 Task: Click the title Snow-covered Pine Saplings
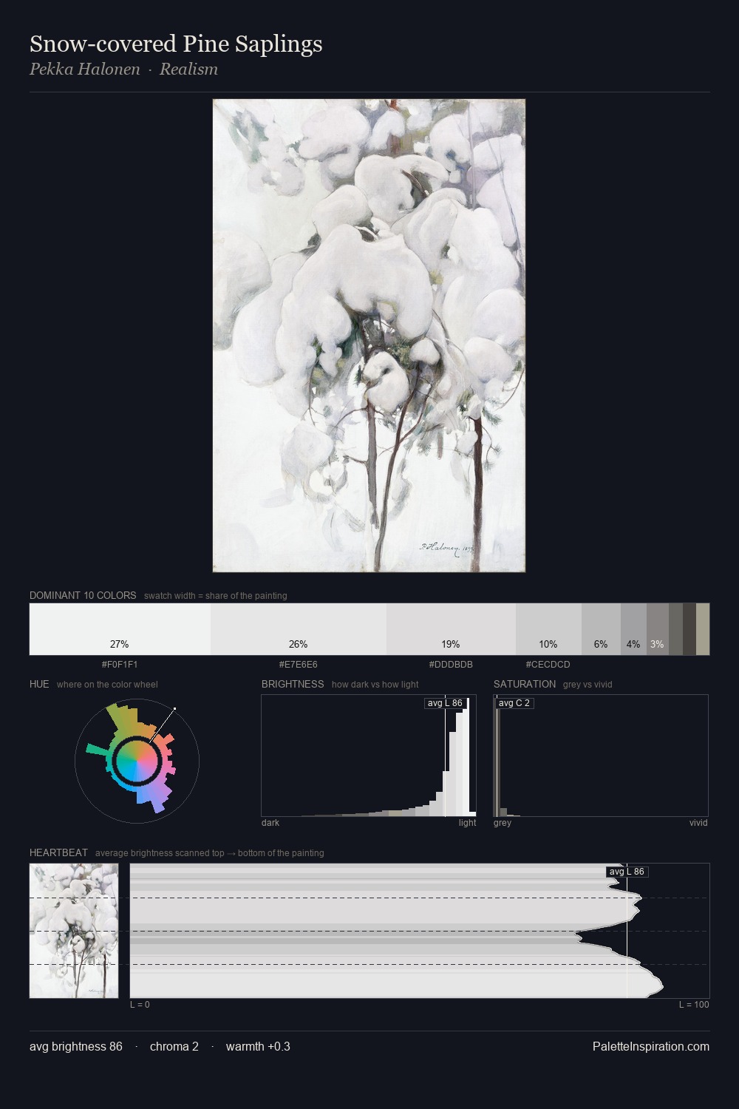point(176,44)
